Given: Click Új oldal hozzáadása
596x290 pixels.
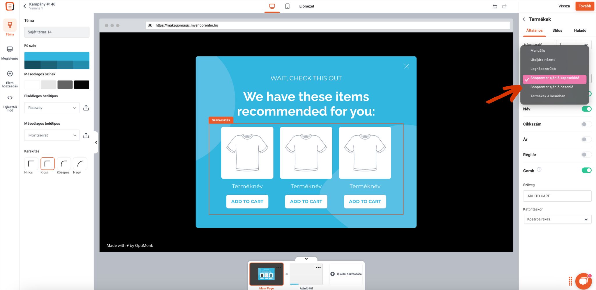Looking at the screenshot, I should click(346, 274).
